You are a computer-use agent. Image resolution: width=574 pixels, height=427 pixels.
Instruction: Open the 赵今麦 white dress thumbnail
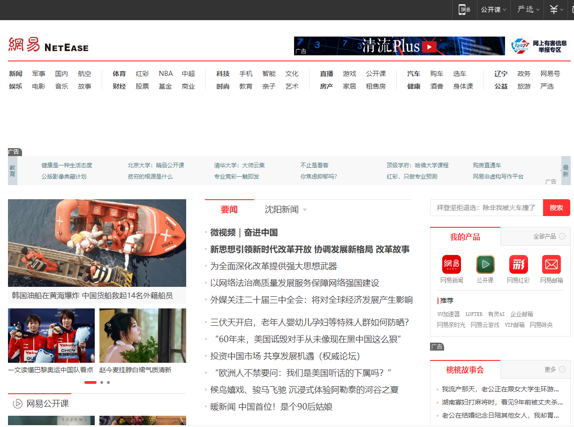click(143, 336)
